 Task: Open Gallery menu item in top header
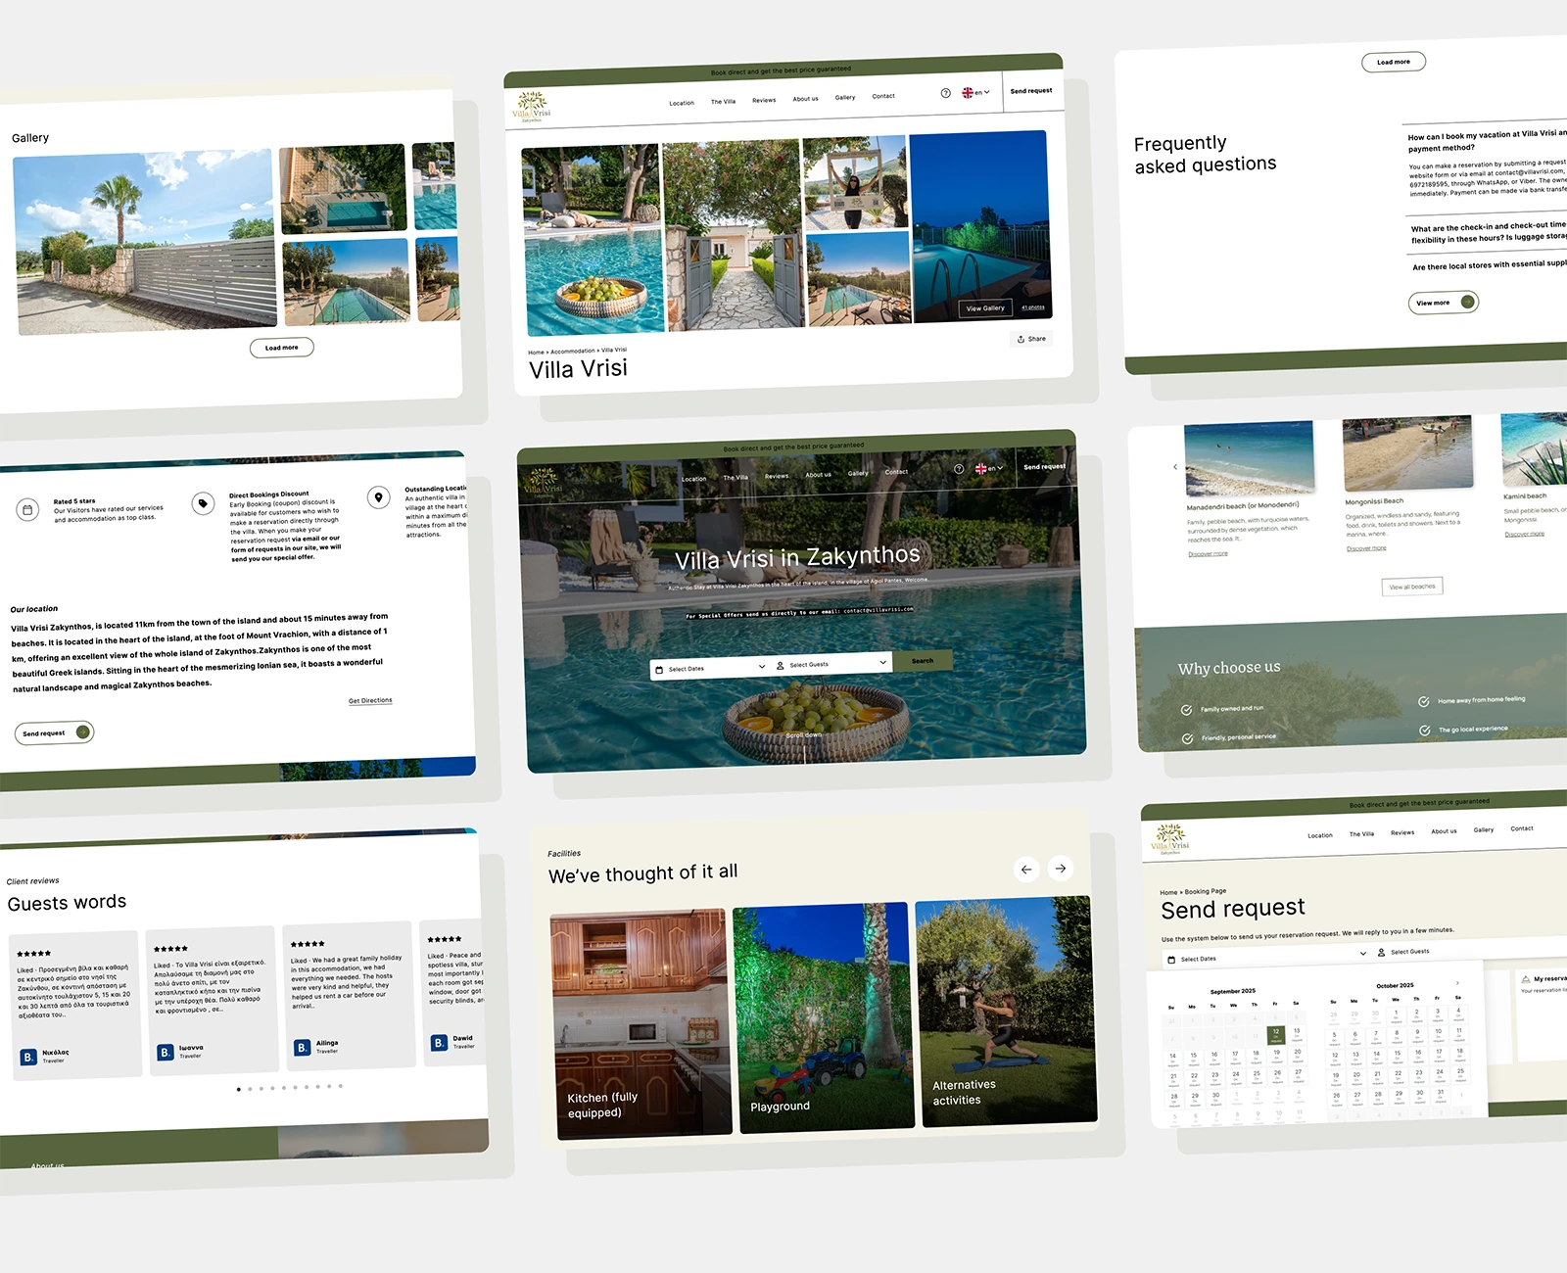tap(845, 97)
